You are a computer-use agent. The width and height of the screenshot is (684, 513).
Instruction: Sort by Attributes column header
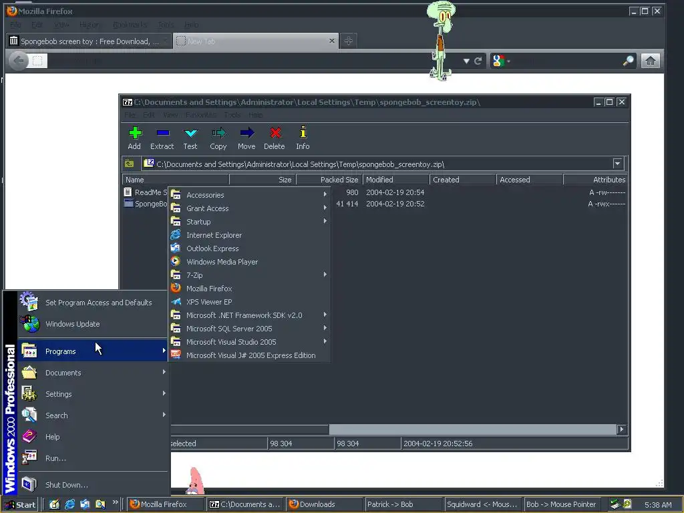pos(595,180)
